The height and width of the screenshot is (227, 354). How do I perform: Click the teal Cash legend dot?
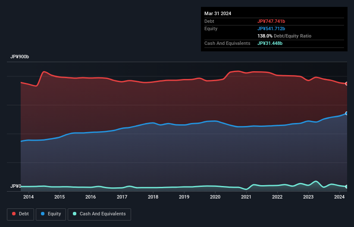[x=75, y=214]
